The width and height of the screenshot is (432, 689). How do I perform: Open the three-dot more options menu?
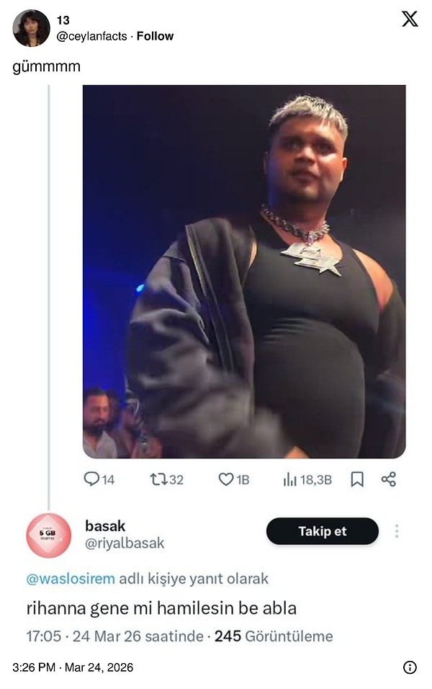coord(397,531)
